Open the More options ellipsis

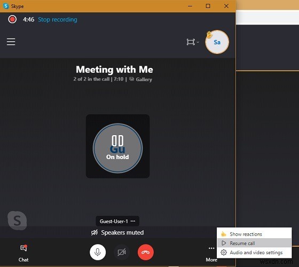click(211, 248)
